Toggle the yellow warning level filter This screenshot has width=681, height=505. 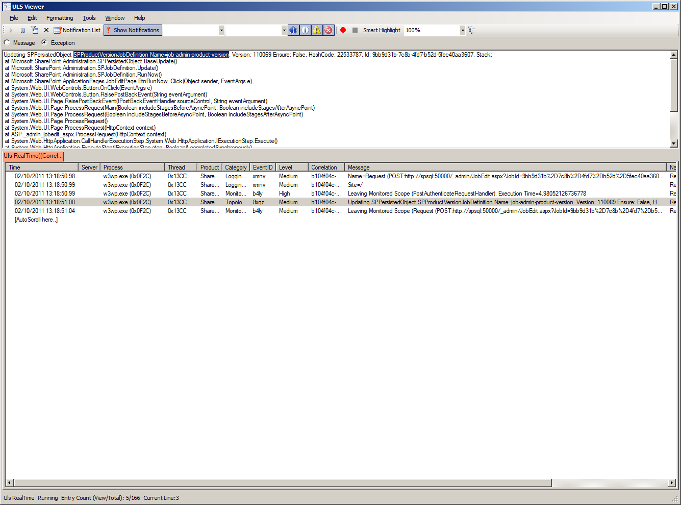[x=317, y=30]
